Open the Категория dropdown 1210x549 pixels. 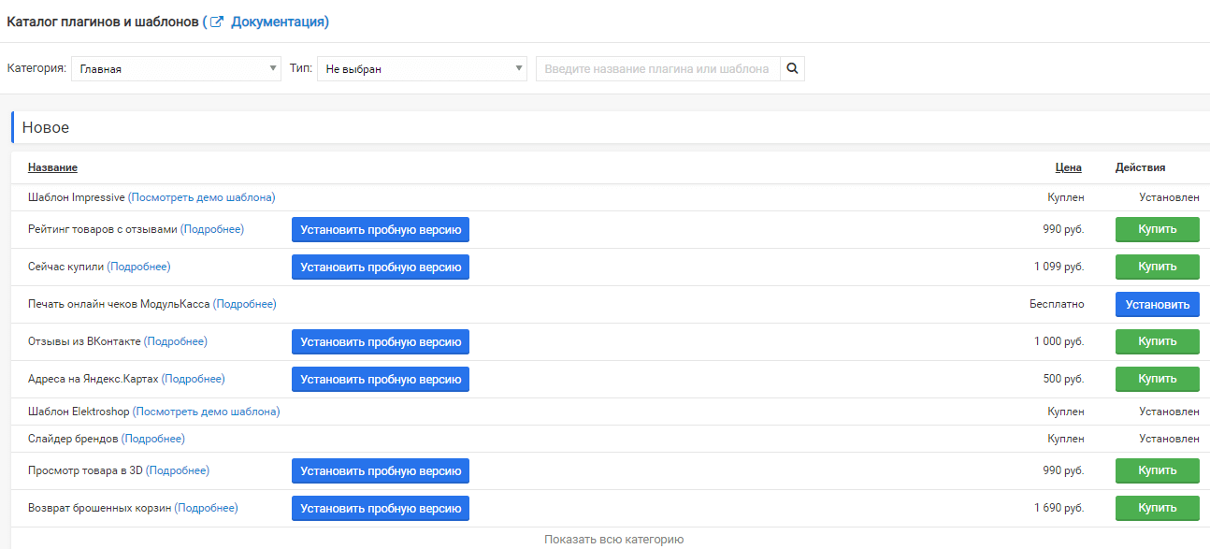click(x=176, y=68)
